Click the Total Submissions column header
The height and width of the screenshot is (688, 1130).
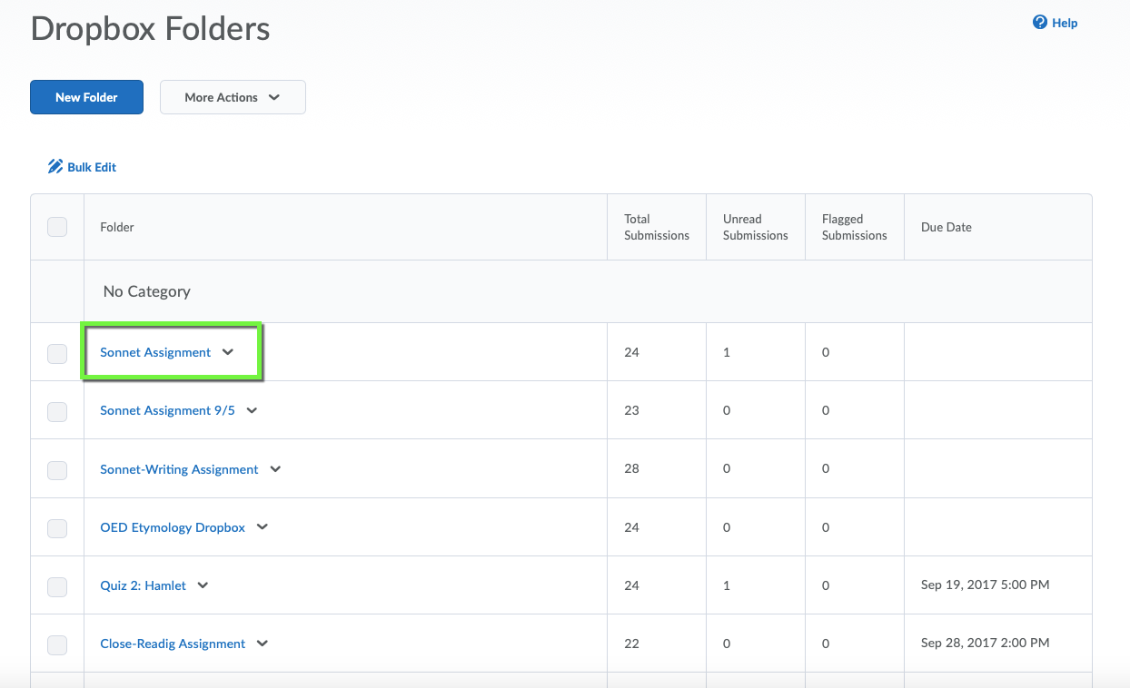[657, 227]
